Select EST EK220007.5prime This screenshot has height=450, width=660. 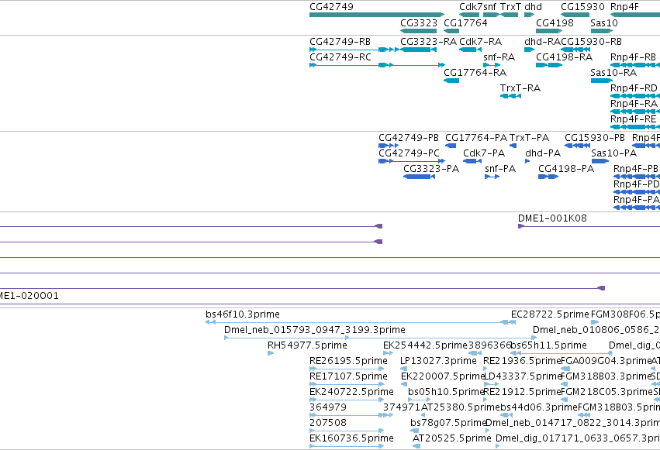click(x=443, y=377)
